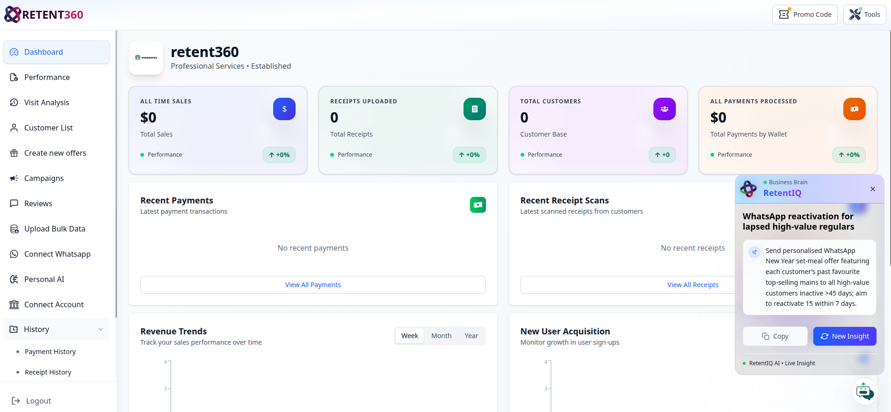Viewport: 891px width, 412px height.
Task: Click the Customer List person icon
Action: [14, 128]
